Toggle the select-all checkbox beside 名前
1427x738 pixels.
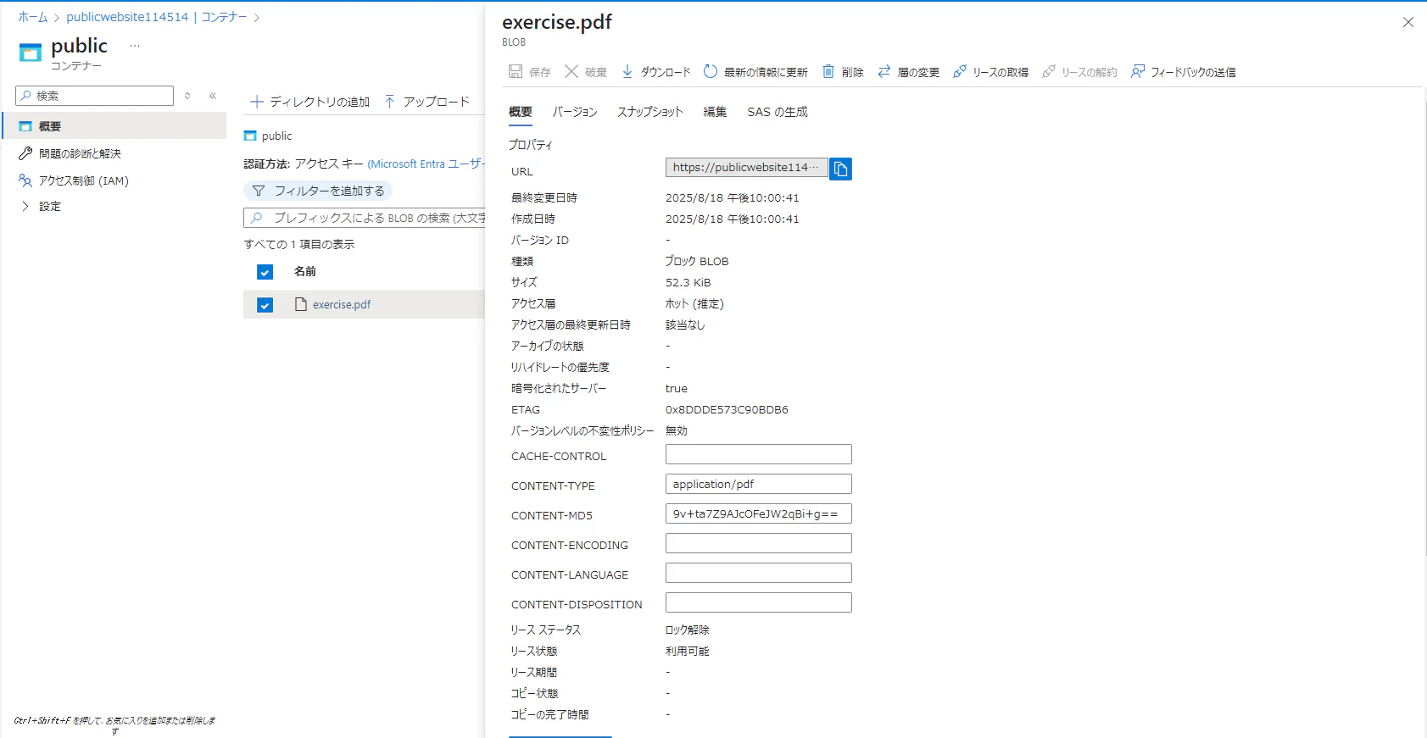[265, 272]
